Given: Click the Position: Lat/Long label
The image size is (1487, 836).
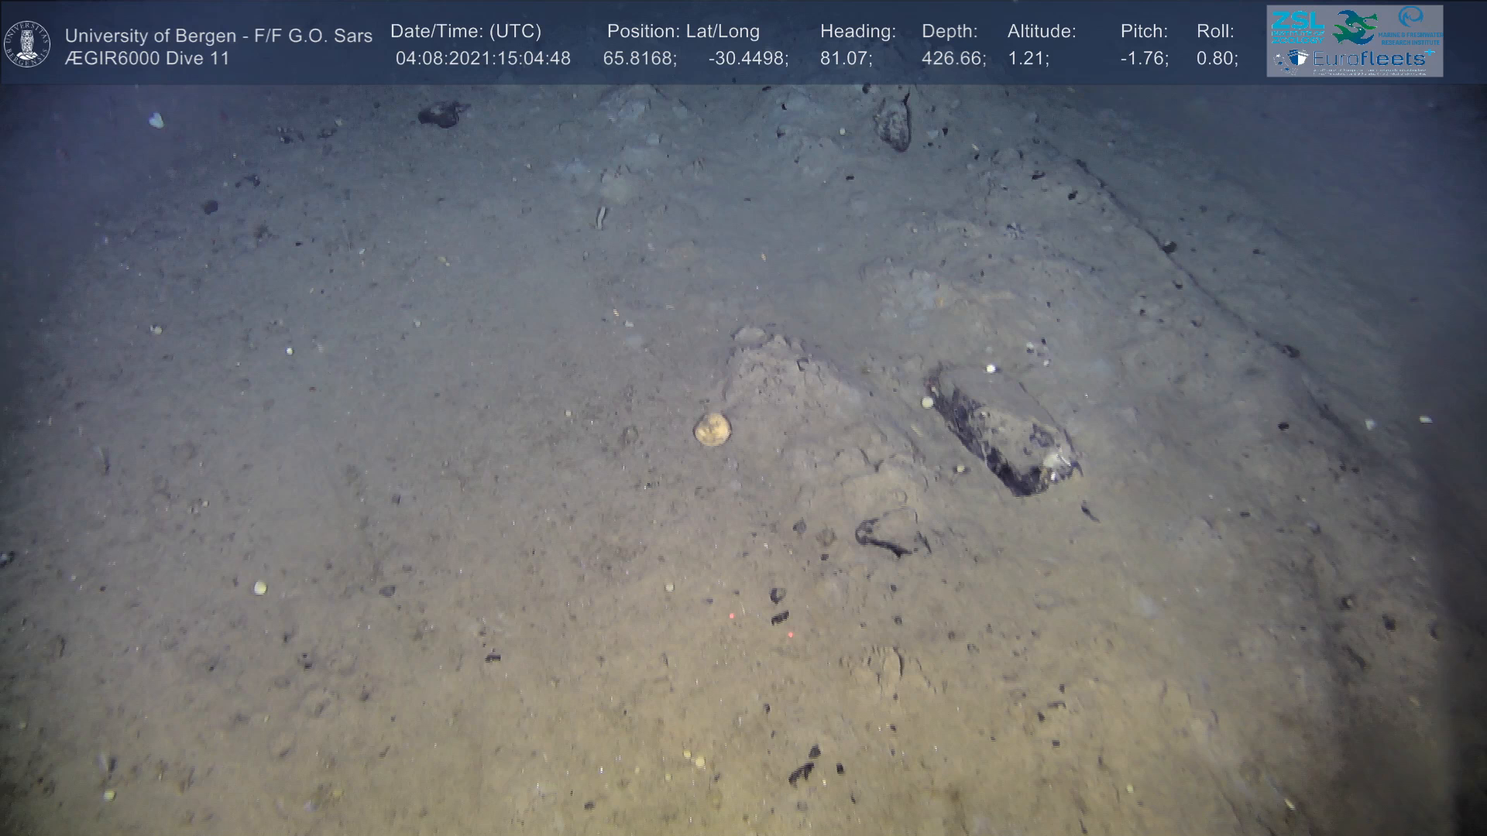Looking at the screenshot, I should pos(683,32).
